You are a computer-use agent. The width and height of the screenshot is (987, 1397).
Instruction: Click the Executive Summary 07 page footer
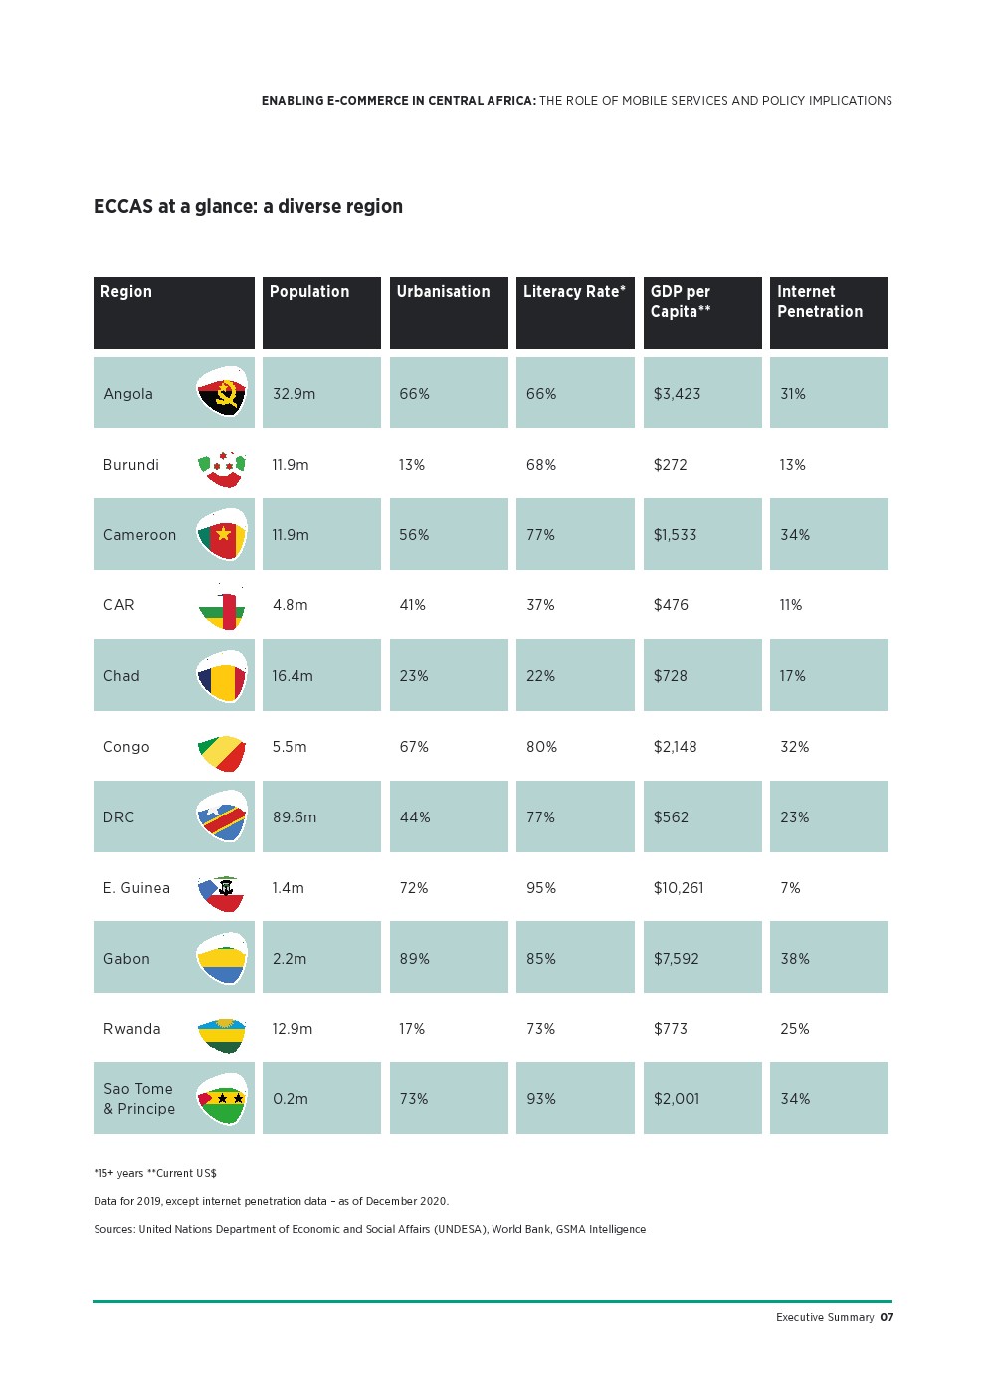pyautogui.click(x=835, y=1317)
